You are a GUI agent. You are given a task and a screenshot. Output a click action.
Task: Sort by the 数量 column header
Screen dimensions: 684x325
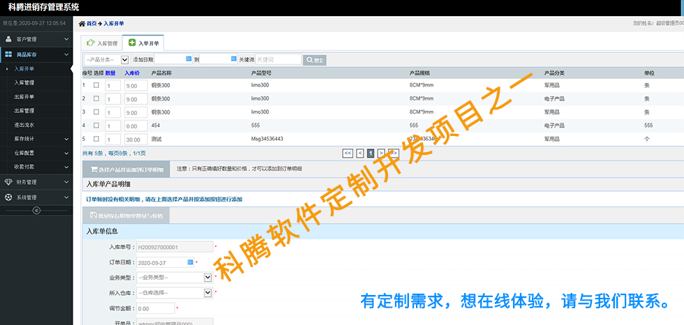[110, 73]
